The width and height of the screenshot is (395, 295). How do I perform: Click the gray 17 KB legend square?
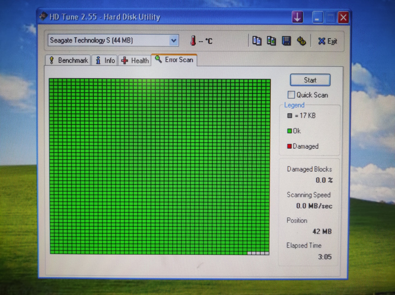[x=290, y=116]
